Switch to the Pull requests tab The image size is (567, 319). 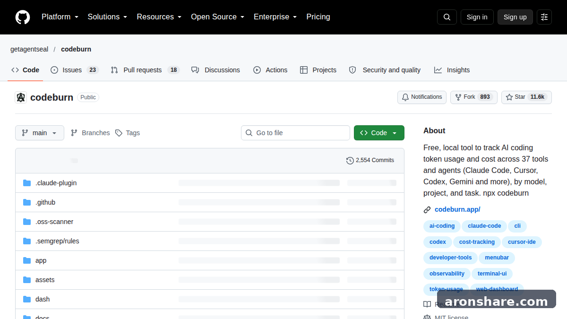point(145,70)
